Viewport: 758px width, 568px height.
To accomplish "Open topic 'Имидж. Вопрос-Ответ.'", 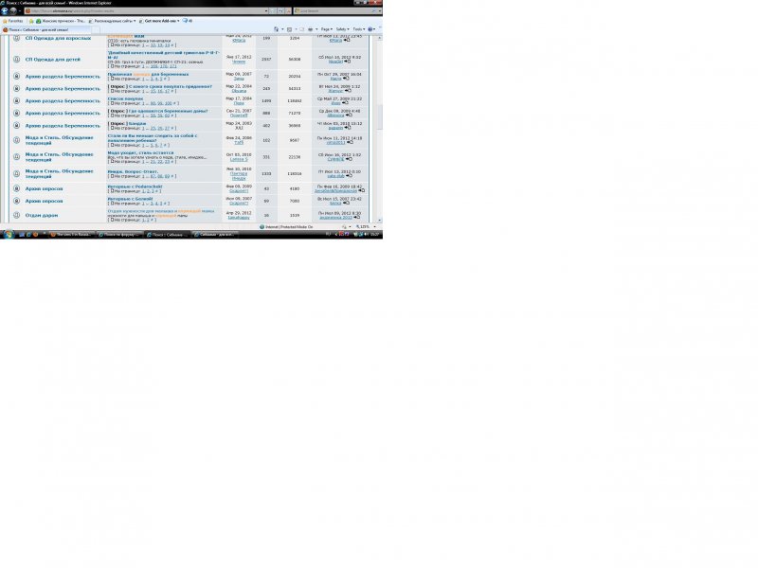I will click(133, 171).
